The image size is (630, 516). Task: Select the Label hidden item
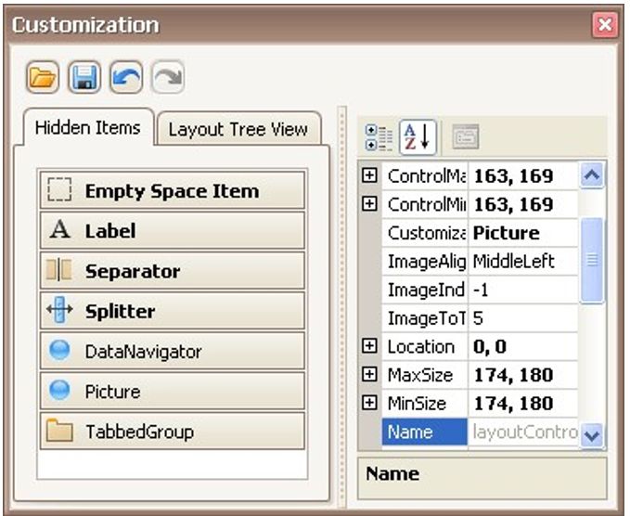point(173,231)
